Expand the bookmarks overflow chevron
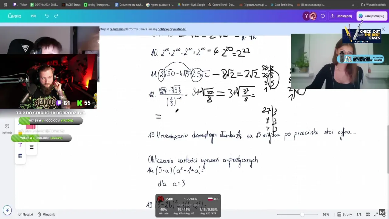The image size is (389, 219). [353, 5]
